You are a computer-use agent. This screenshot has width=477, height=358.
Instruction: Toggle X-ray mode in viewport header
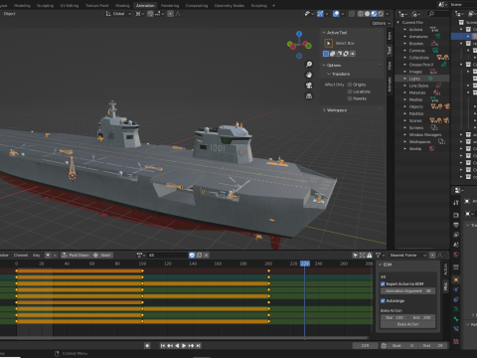tap(352, 14)
